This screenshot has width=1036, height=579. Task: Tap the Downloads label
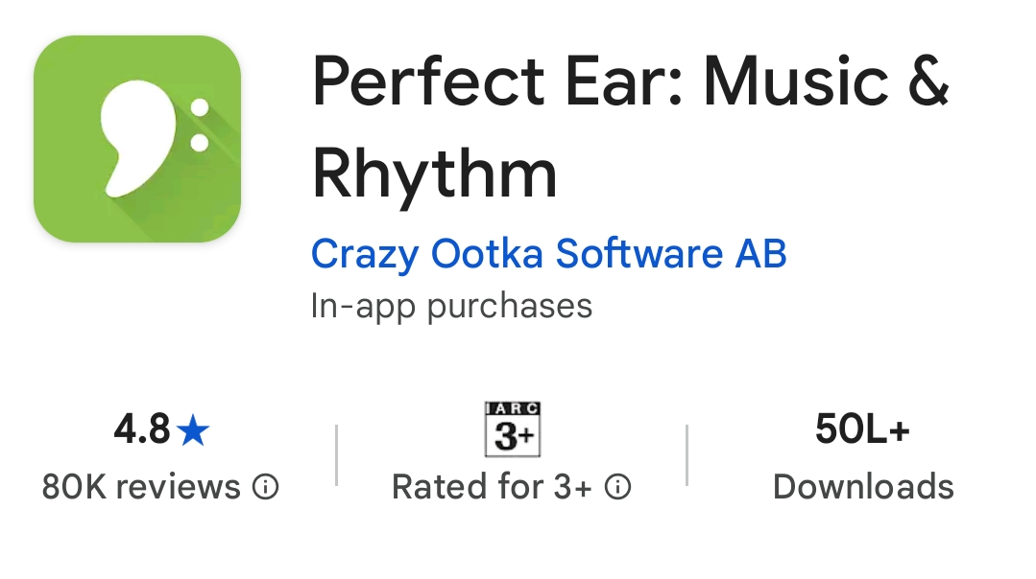(x=863, y=487)
